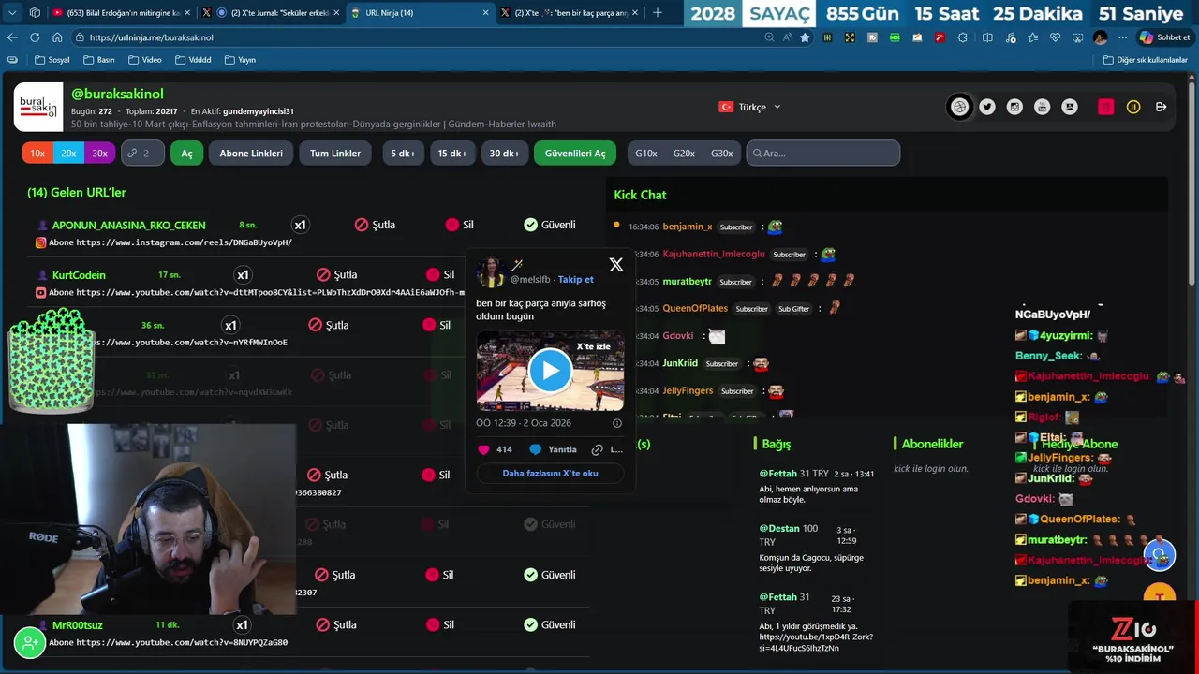The width and height of the screenshot is (1199, 674).
Task: Click the browser back arrow
Action: [x=12, y=37]
